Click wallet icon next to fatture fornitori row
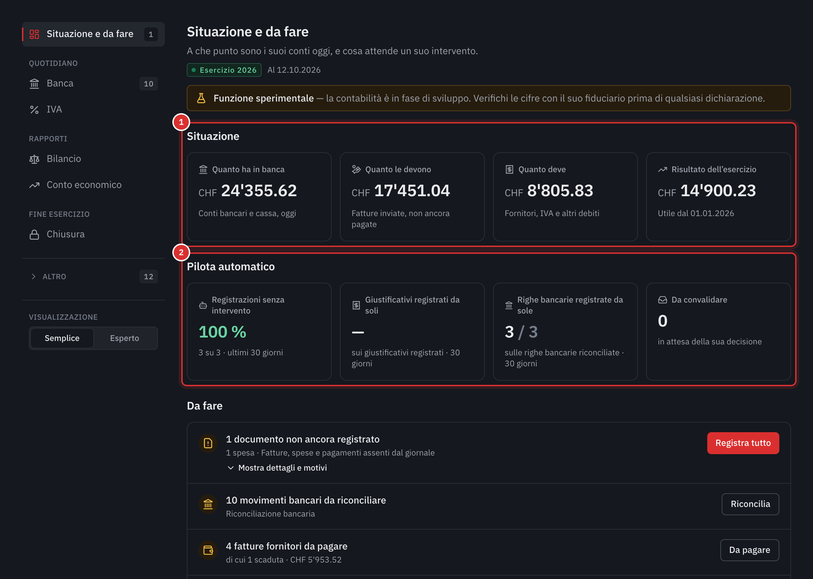The width and height of the screenshot is (813, 579). coord(208,550)
